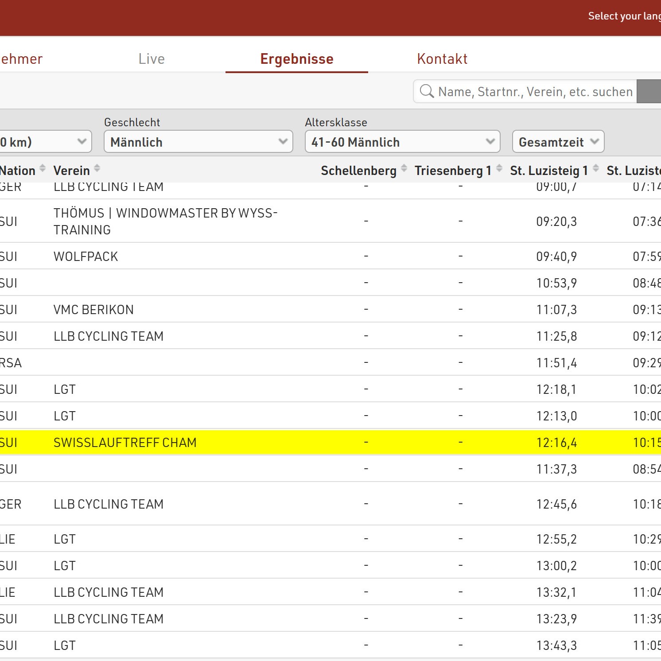
Task: Switch to the Live tab
Action: pos(152,59)
